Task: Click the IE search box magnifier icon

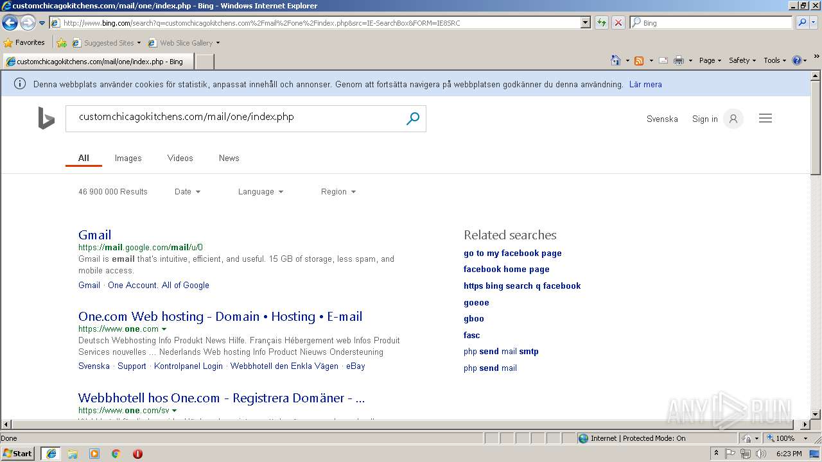Action: 801,22
